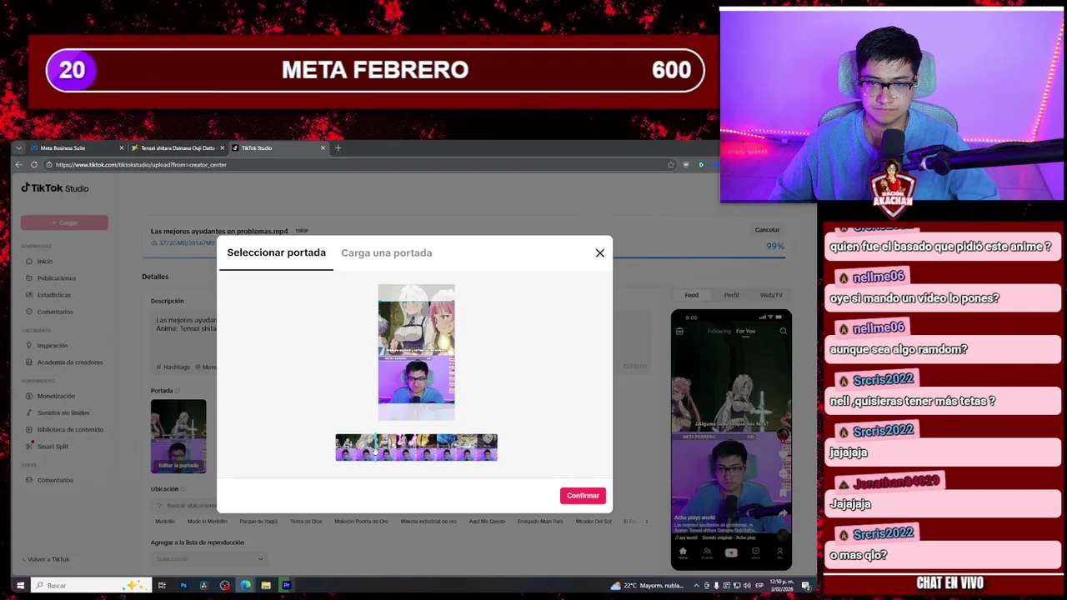Open the playlist Seleccionar dropdown
Image resolution: width=1067 pixels, height=600 pixels.
pos(208,559)
